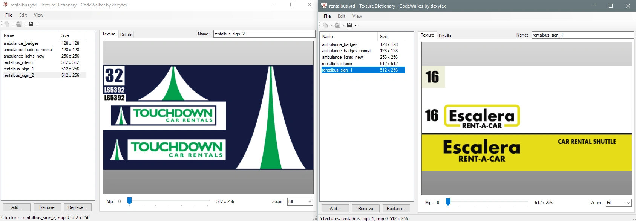Click the Name field showing rentalbus_sign_2
The image size is (636, 221).
click(x=264, y=34)
